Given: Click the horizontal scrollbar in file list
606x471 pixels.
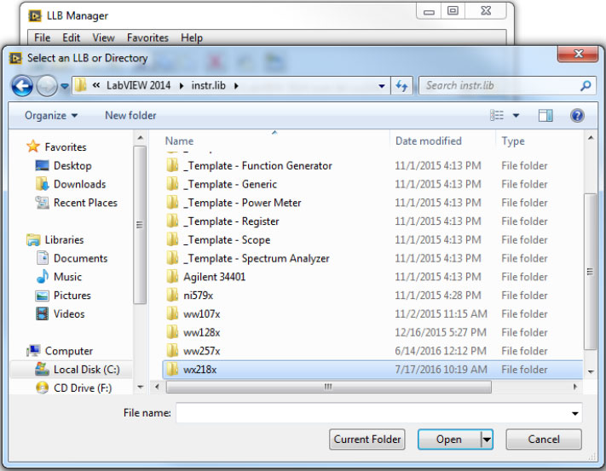Looking at the screenshot, I should point(327,387).
